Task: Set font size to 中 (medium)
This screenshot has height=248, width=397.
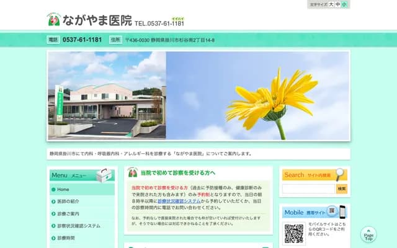Action: pos(337,4)
